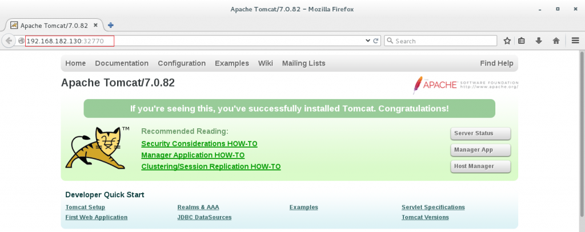The height and width of the screenshot is (232, 585).
Task: Open Documentation in Tomcat navigation bar
Action: pyautogui.click(x=122, y=63)
